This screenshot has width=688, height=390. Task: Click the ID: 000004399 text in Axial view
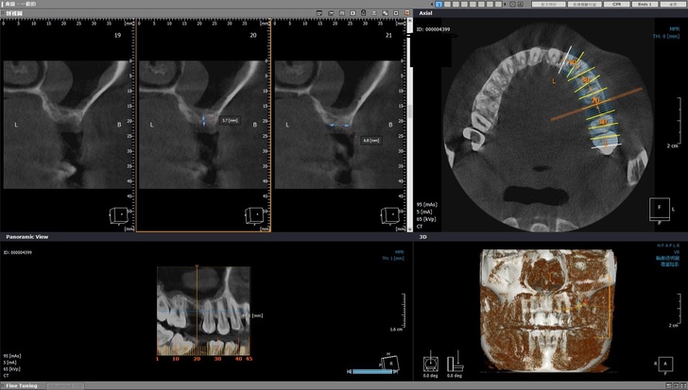[433, 29]
